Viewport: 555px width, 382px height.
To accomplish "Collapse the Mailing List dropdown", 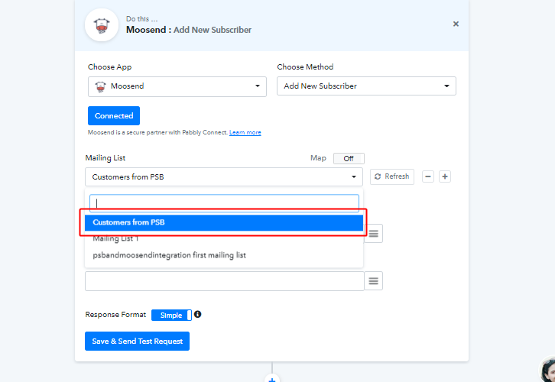I will [x=224, y=176].
